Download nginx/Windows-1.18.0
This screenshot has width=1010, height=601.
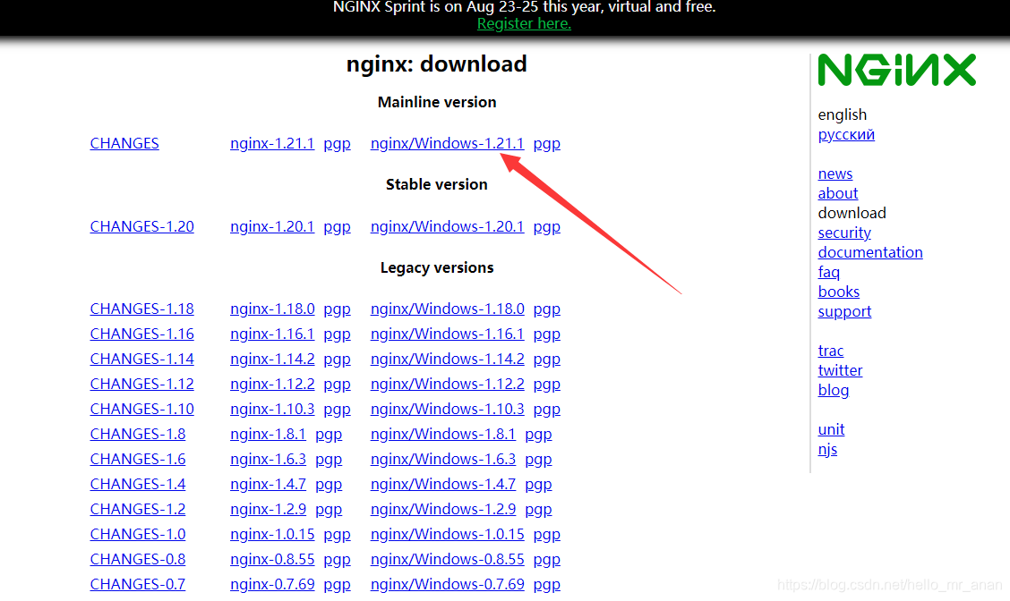[447, 309]
